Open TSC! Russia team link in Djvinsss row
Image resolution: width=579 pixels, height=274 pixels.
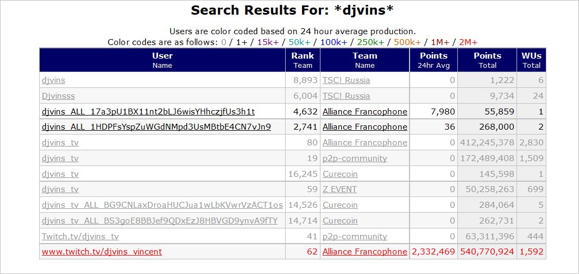click(346, 96)
